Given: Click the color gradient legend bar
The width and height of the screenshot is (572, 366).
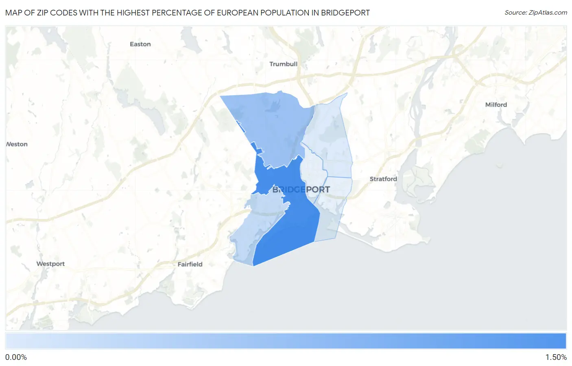Looking at the screenshot, I should [x=286, y=341].
